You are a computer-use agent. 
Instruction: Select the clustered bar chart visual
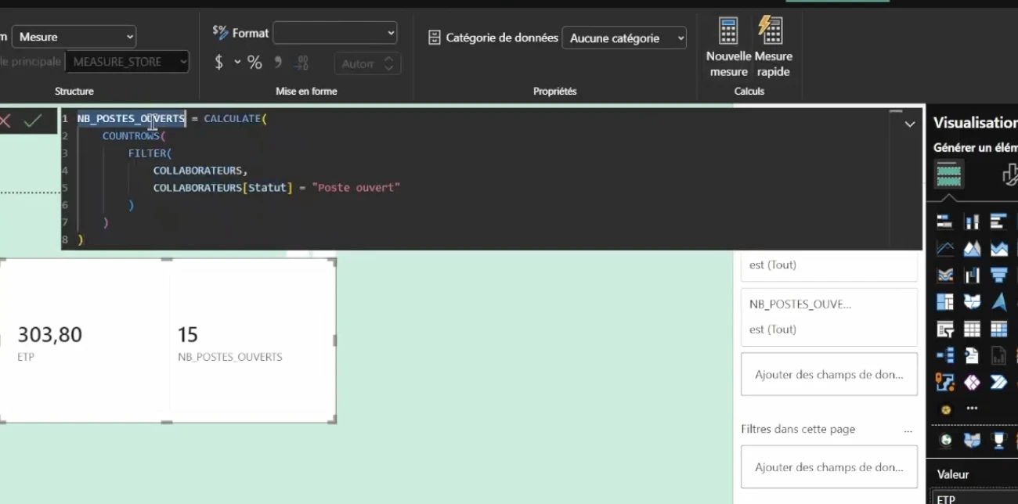(998, 221)
